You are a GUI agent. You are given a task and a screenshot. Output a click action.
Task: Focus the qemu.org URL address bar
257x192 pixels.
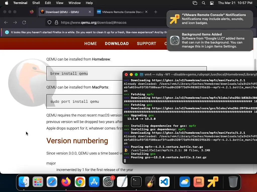click(x=106, y=22)
